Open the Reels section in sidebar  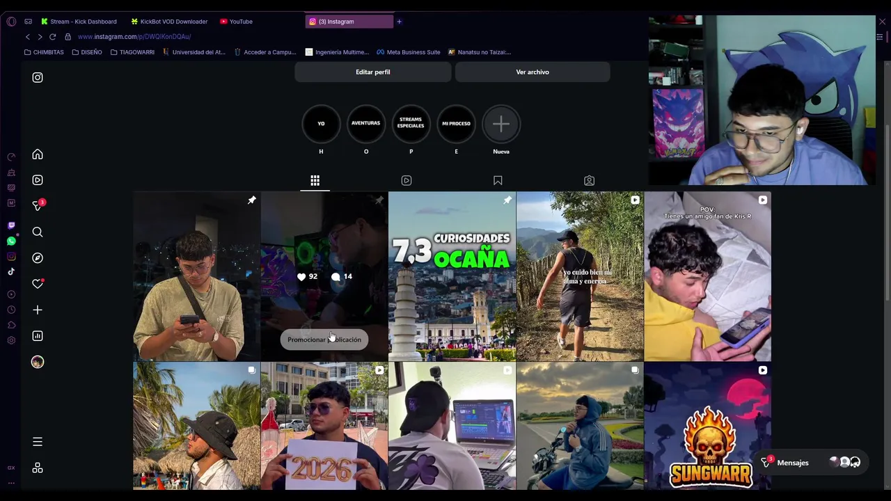[x=38, y=180]
